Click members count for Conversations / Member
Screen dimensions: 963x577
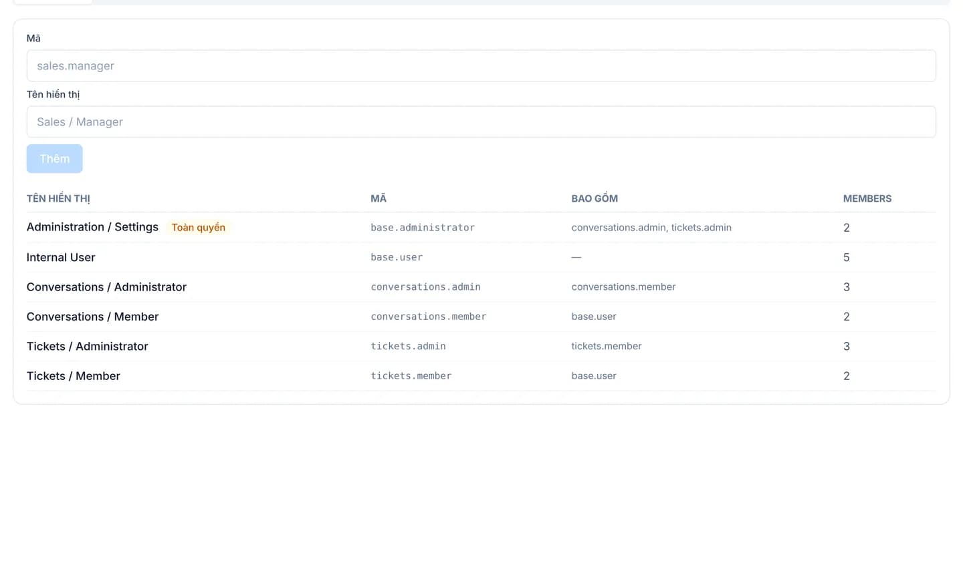coord(847,317)
